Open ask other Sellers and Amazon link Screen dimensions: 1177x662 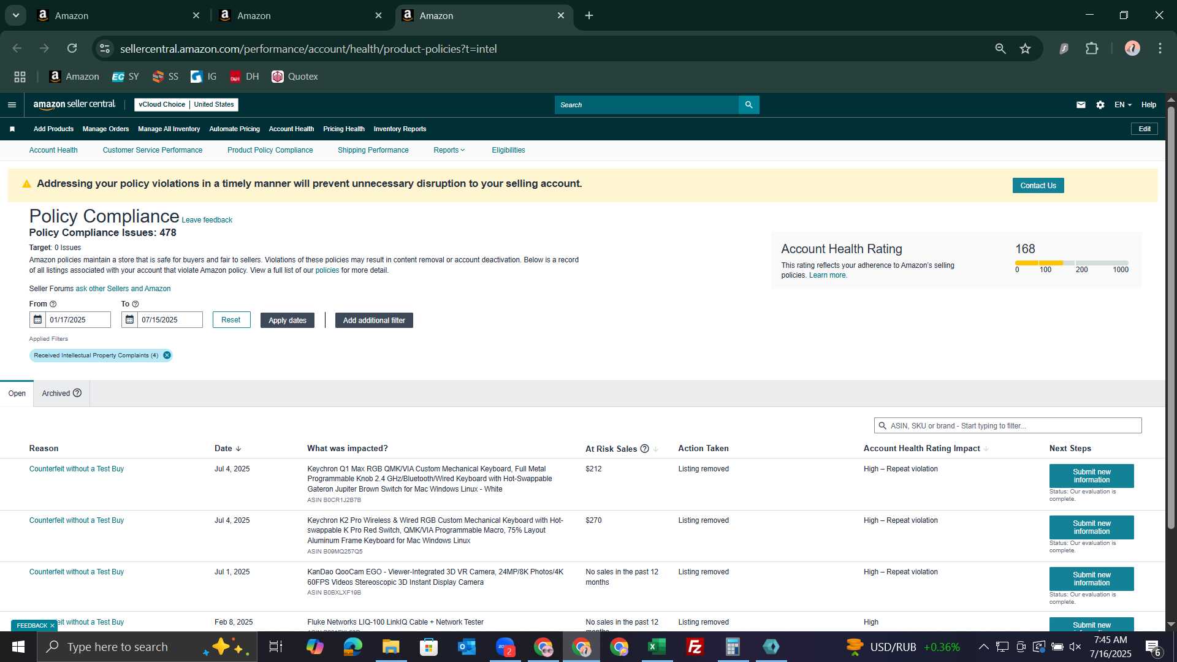(123, 289)
